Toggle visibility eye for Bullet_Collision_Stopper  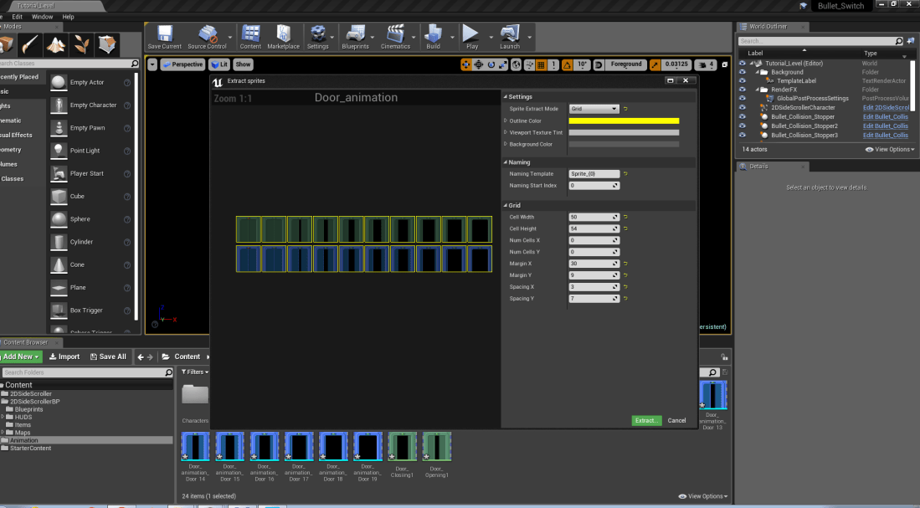click(742, 116)
